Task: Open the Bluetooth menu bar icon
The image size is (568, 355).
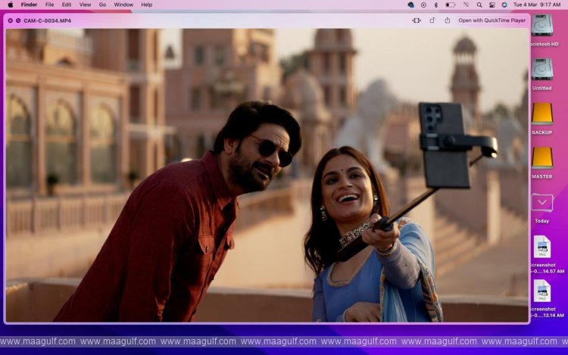Action: click(436, 5)
